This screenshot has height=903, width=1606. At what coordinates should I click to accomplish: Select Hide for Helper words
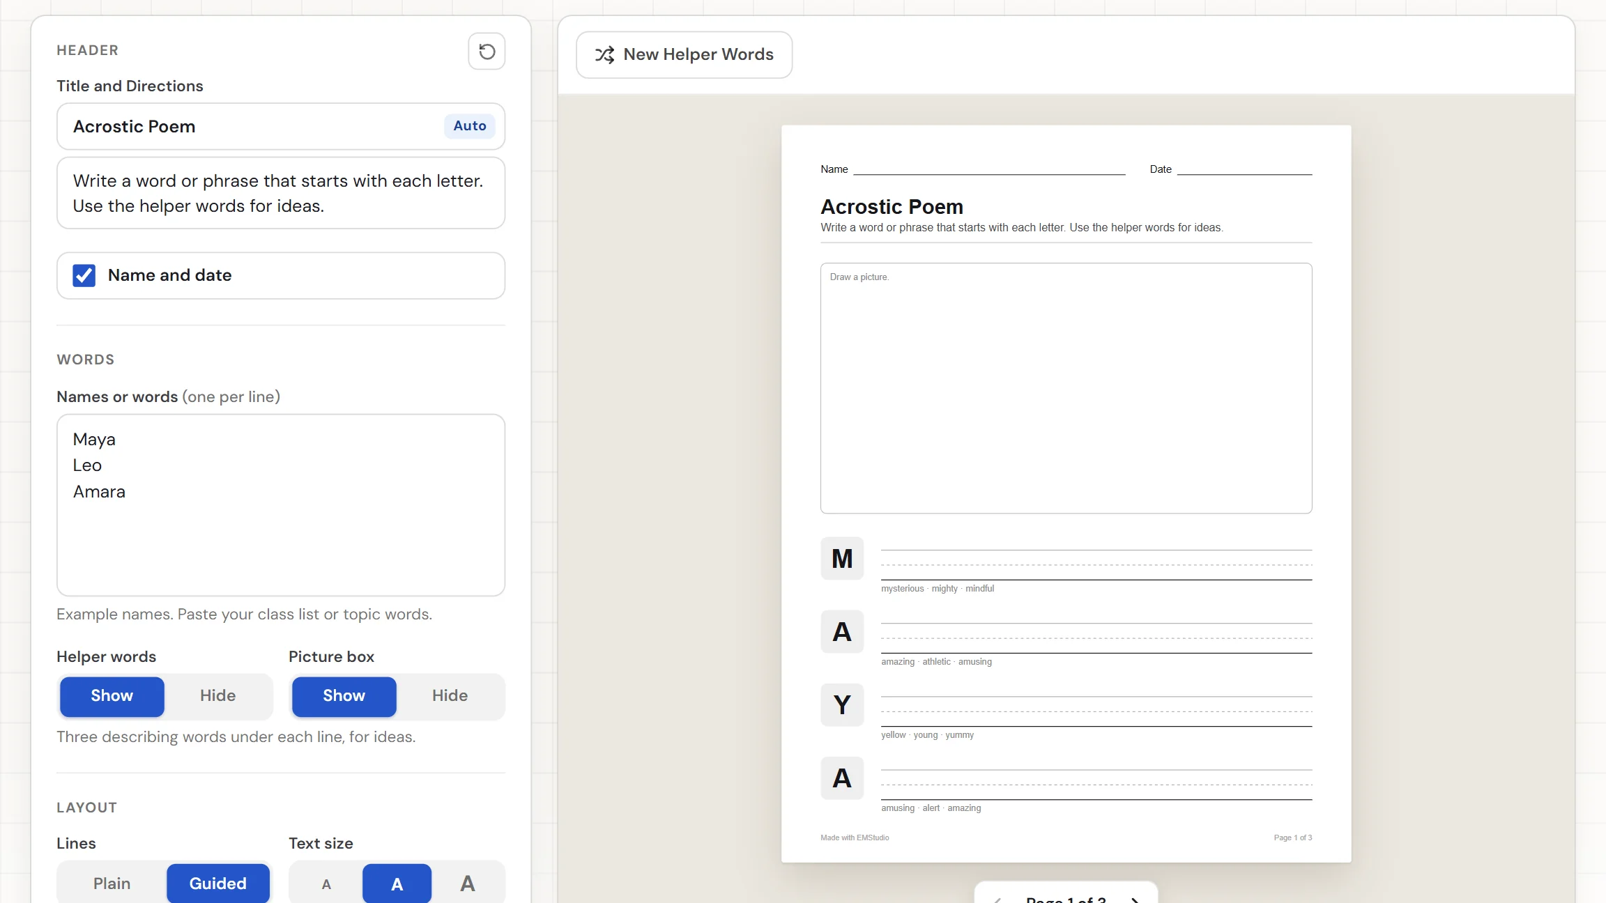(x=217, y=696)
